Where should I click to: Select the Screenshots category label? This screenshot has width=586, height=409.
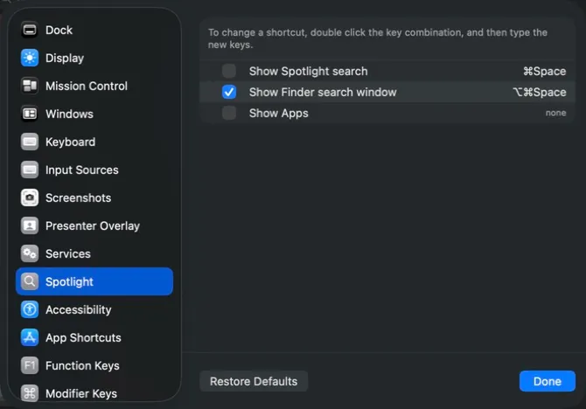(x=78, y=198)
